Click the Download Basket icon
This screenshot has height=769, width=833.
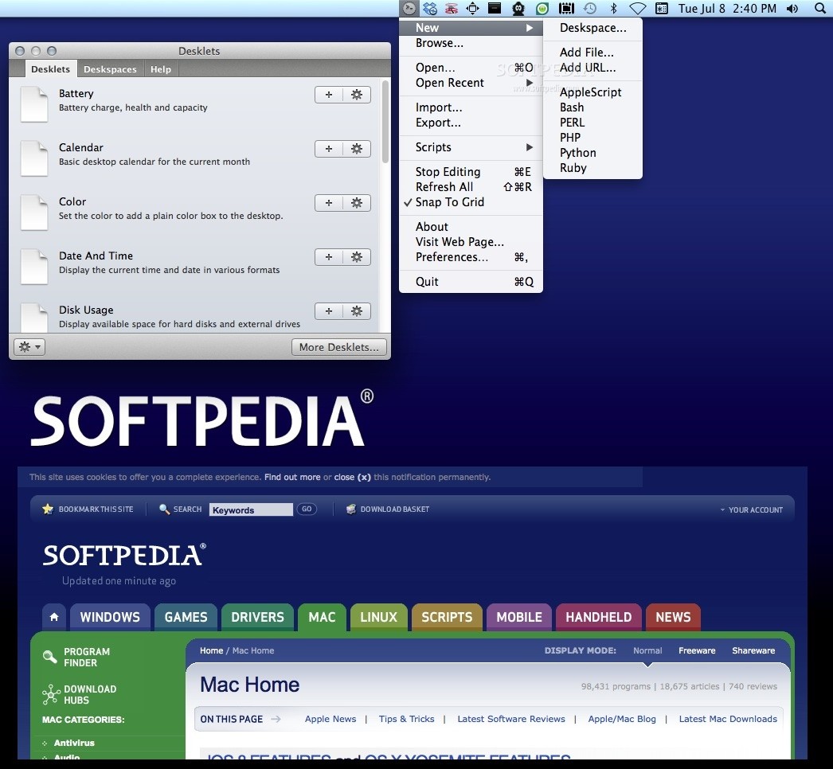(351, 509)
